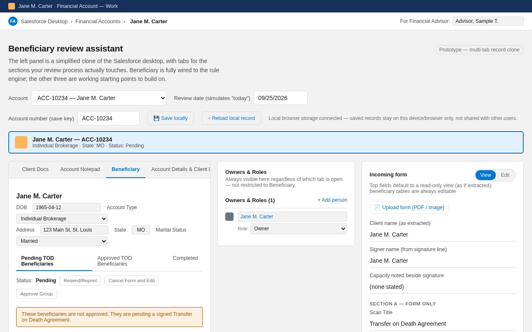This screenshot has width=532, height=332.
Task: Click the Client name extracted value
Action: coord(443,234)
